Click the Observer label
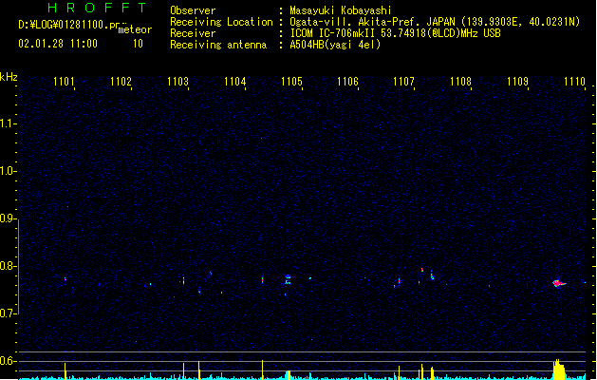Viewport: 597px width, 380px height. click(x=193, y=10)
